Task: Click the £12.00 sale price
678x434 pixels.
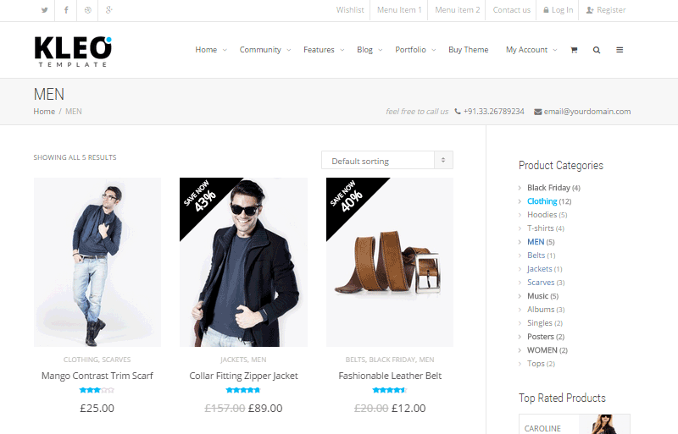Action: coord(408,408)
